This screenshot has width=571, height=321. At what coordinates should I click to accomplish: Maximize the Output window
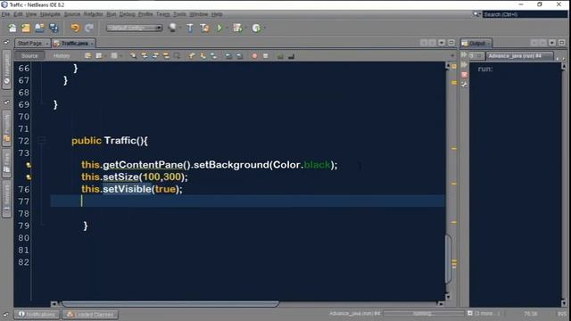[x=562, y=43]
